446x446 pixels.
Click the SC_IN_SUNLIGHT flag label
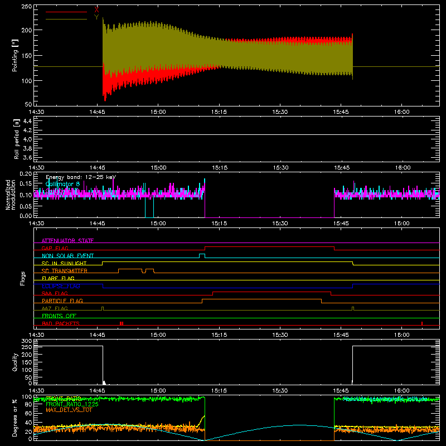pyautogui.click(x=64, y=263)
